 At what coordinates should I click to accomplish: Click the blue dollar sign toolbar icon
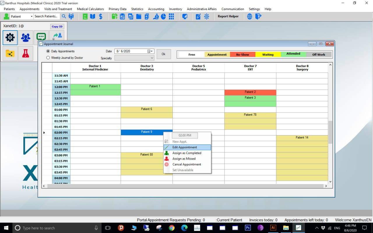[x=101, y=16]
